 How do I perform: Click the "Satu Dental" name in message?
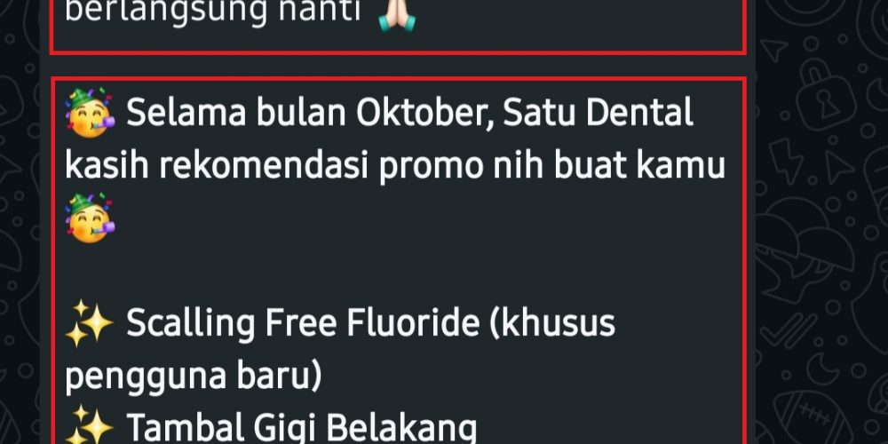tap(598, 113)
